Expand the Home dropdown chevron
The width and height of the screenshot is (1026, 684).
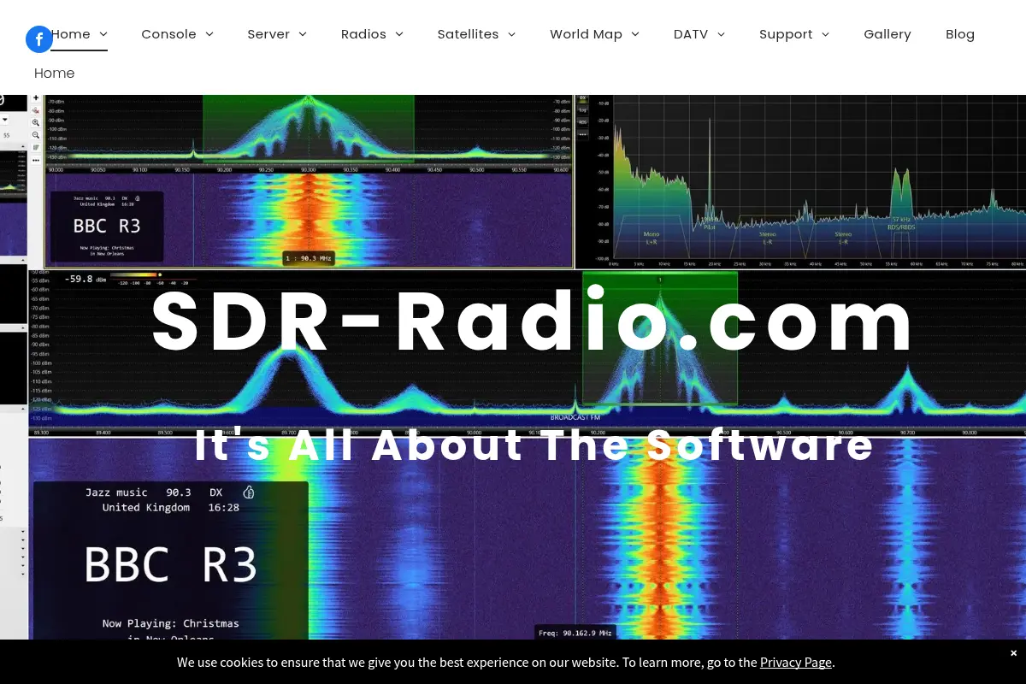[x=103, y=34]
